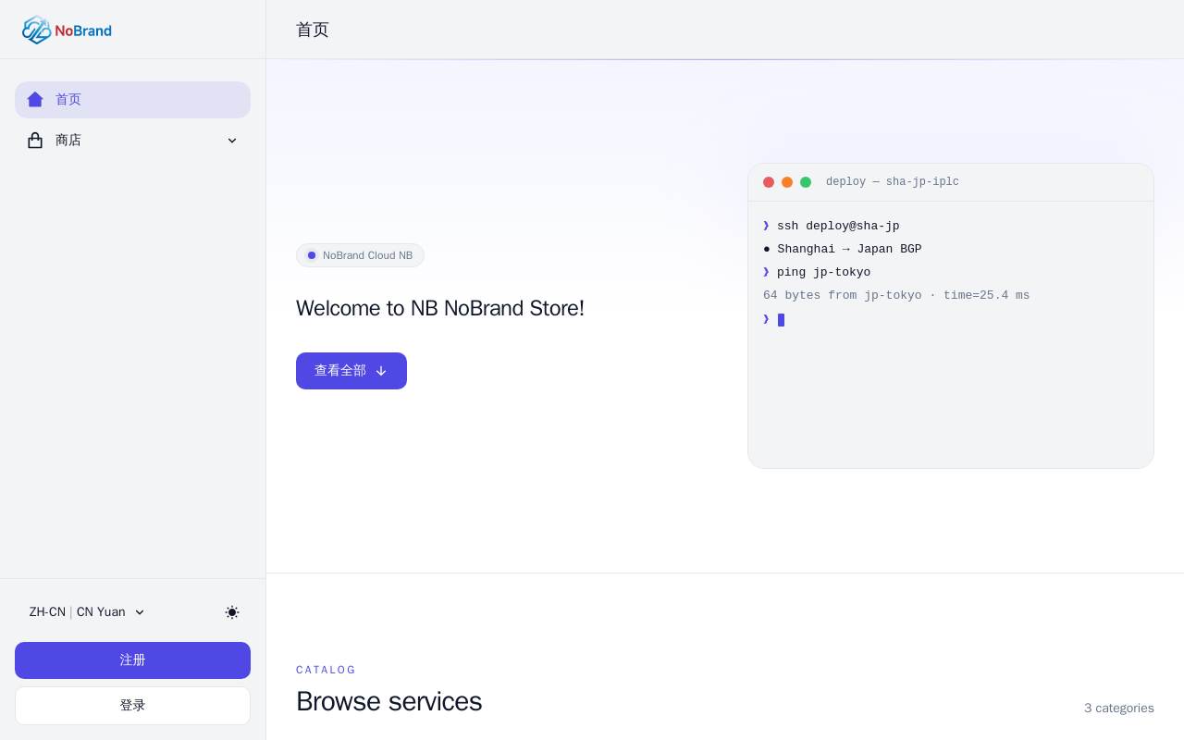Toggle the light/dark theme sun icon

[x=232, y=612]
